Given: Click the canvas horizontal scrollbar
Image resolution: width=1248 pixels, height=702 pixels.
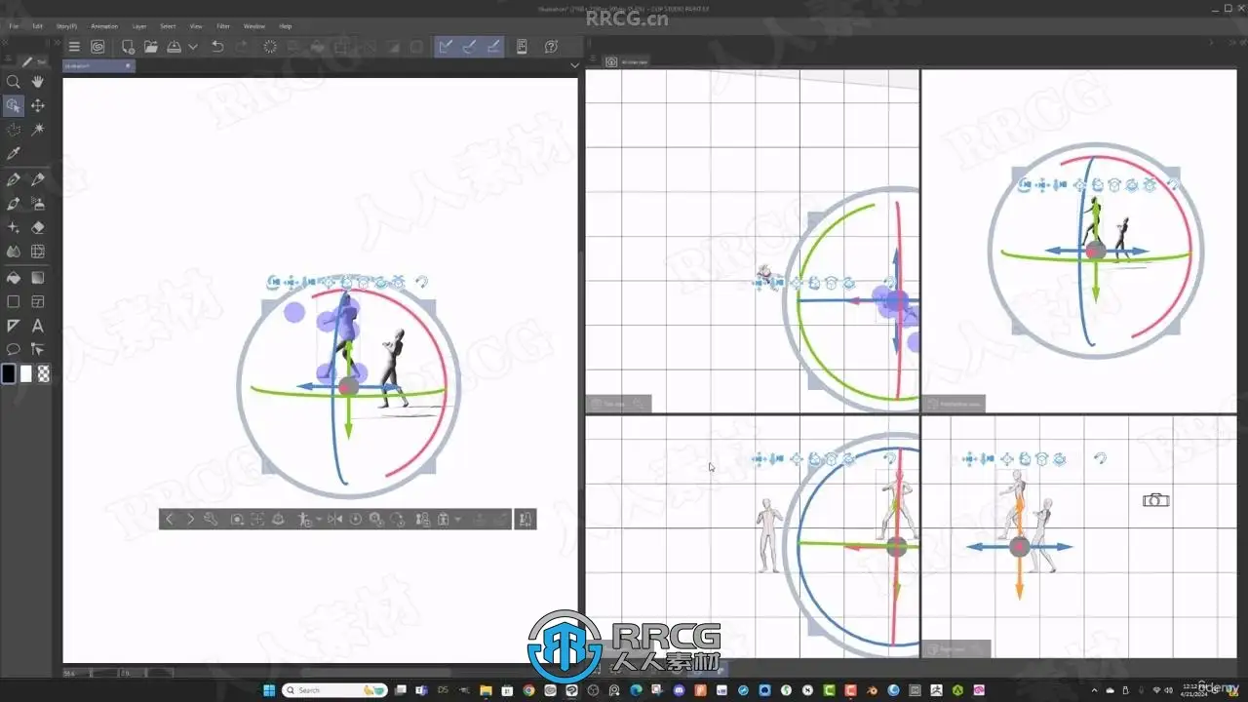Looking at the screenshot, I should (375, 673).
